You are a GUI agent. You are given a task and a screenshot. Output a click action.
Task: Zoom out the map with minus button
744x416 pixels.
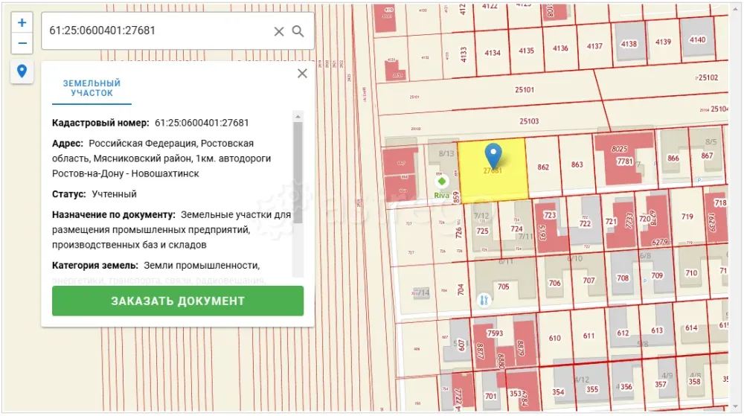pyautogui.click(x=22, y=44)
